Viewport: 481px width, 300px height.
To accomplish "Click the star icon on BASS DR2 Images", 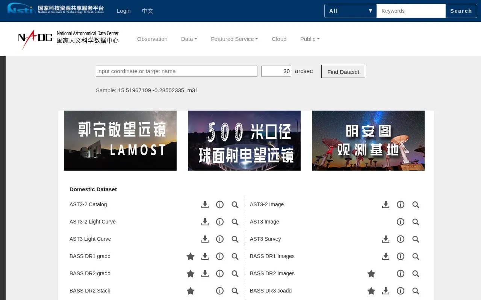I will (371, 273).
